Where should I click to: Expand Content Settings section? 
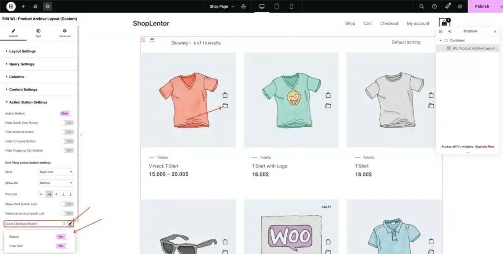(x=38, y=89)
